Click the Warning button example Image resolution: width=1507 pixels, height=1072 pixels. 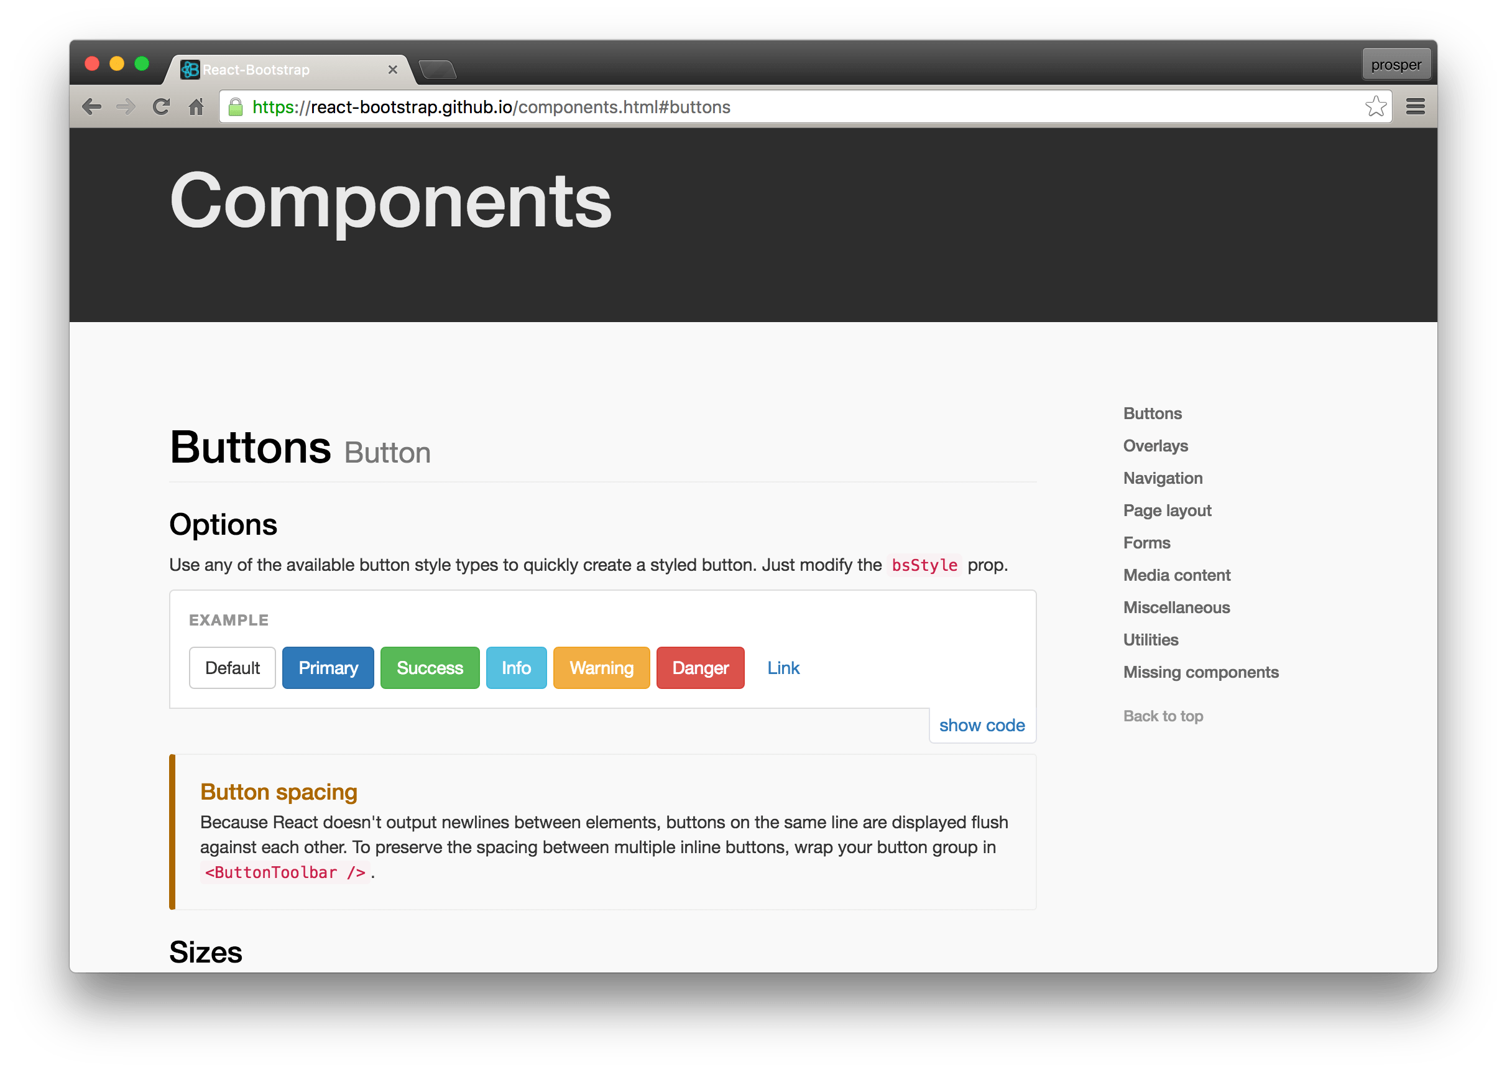coord(601,667)
